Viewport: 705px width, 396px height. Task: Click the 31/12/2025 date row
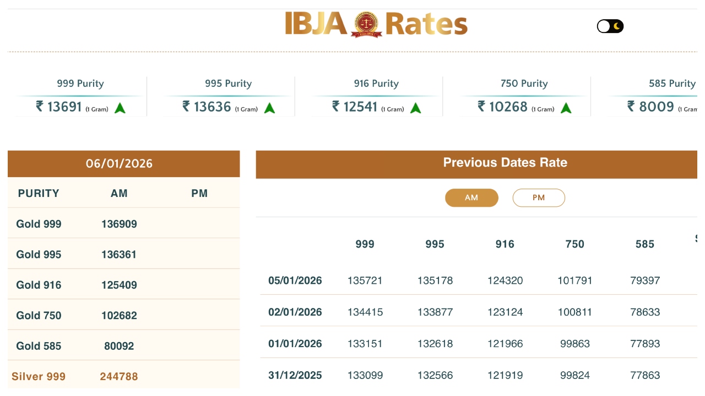pos(295,376)
